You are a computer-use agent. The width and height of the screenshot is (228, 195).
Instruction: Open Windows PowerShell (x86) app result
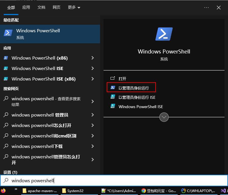(x=44, y=58)
